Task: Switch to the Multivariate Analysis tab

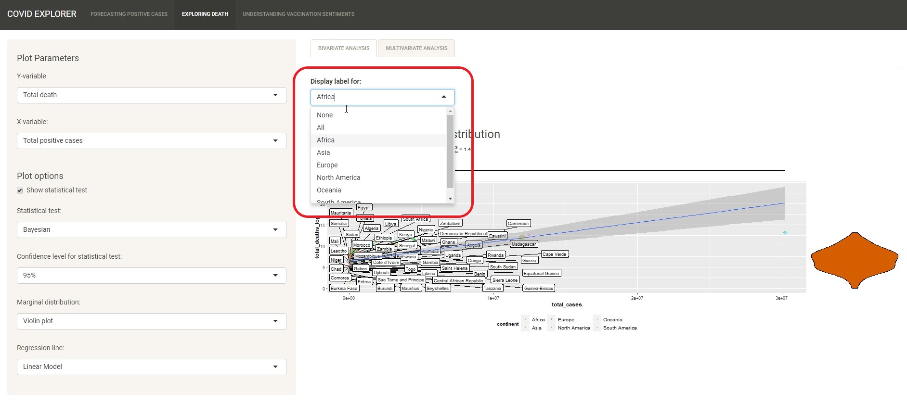Action: point(416,48)
